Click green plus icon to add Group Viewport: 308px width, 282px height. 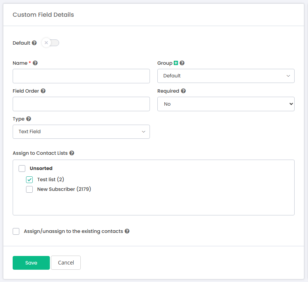coord(176,63)
